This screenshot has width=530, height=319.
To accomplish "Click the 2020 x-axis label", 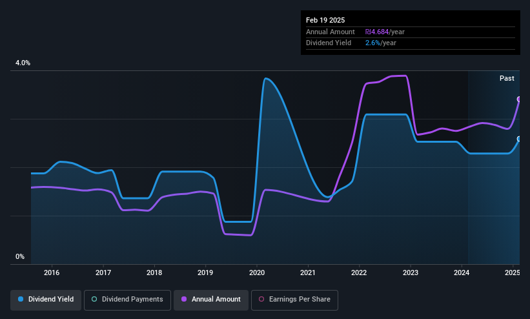I will [x=257, y=273].
